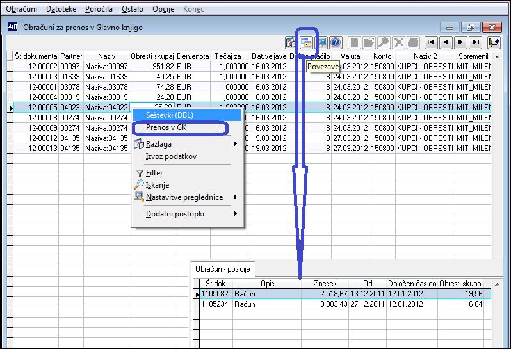Jump to last record navigation button

click(x=476, y=42)
